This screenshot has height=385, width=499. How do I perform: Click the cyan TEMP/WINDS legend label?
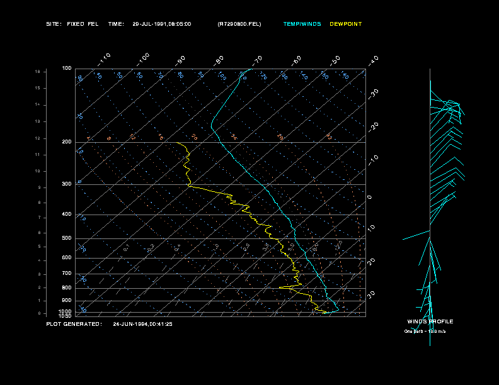[x=302, y=24]
